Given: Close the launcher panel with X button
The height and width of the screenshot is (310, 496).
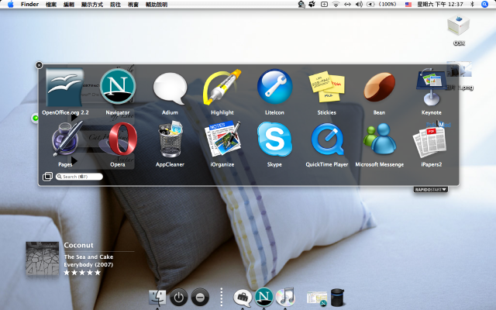Looking at the screenshot, I should click(x=39, y=65).
